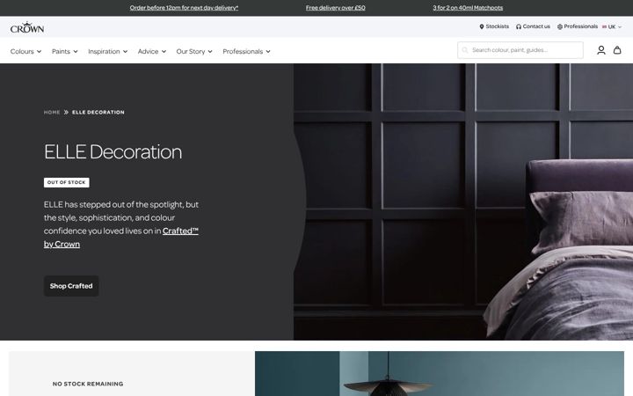Screen dimensions: 633x396
Task: Click the search magnifier icon
Action: point(465,50)
